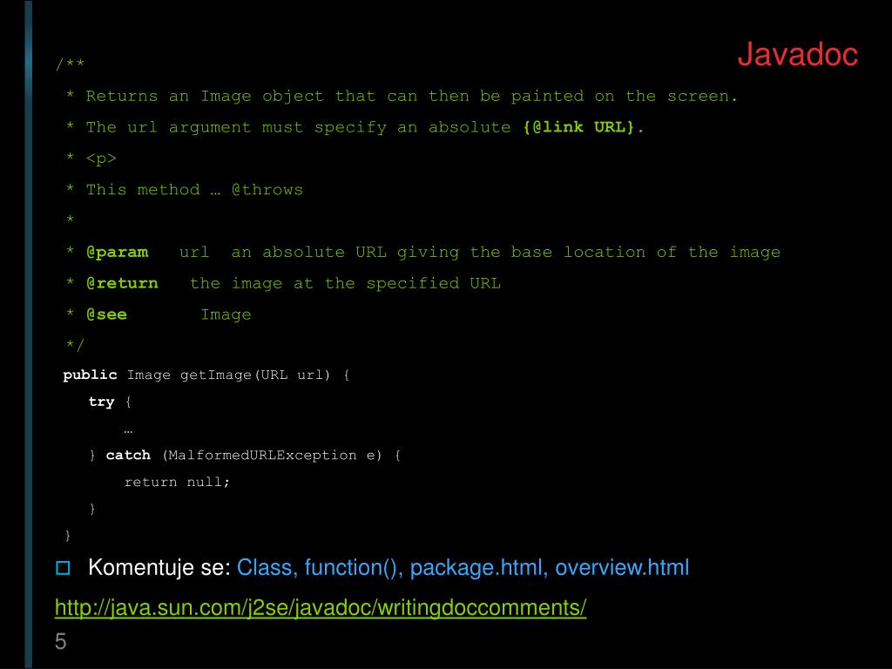
Task: Click the 'return null;' statement
Action: point(177,482)
